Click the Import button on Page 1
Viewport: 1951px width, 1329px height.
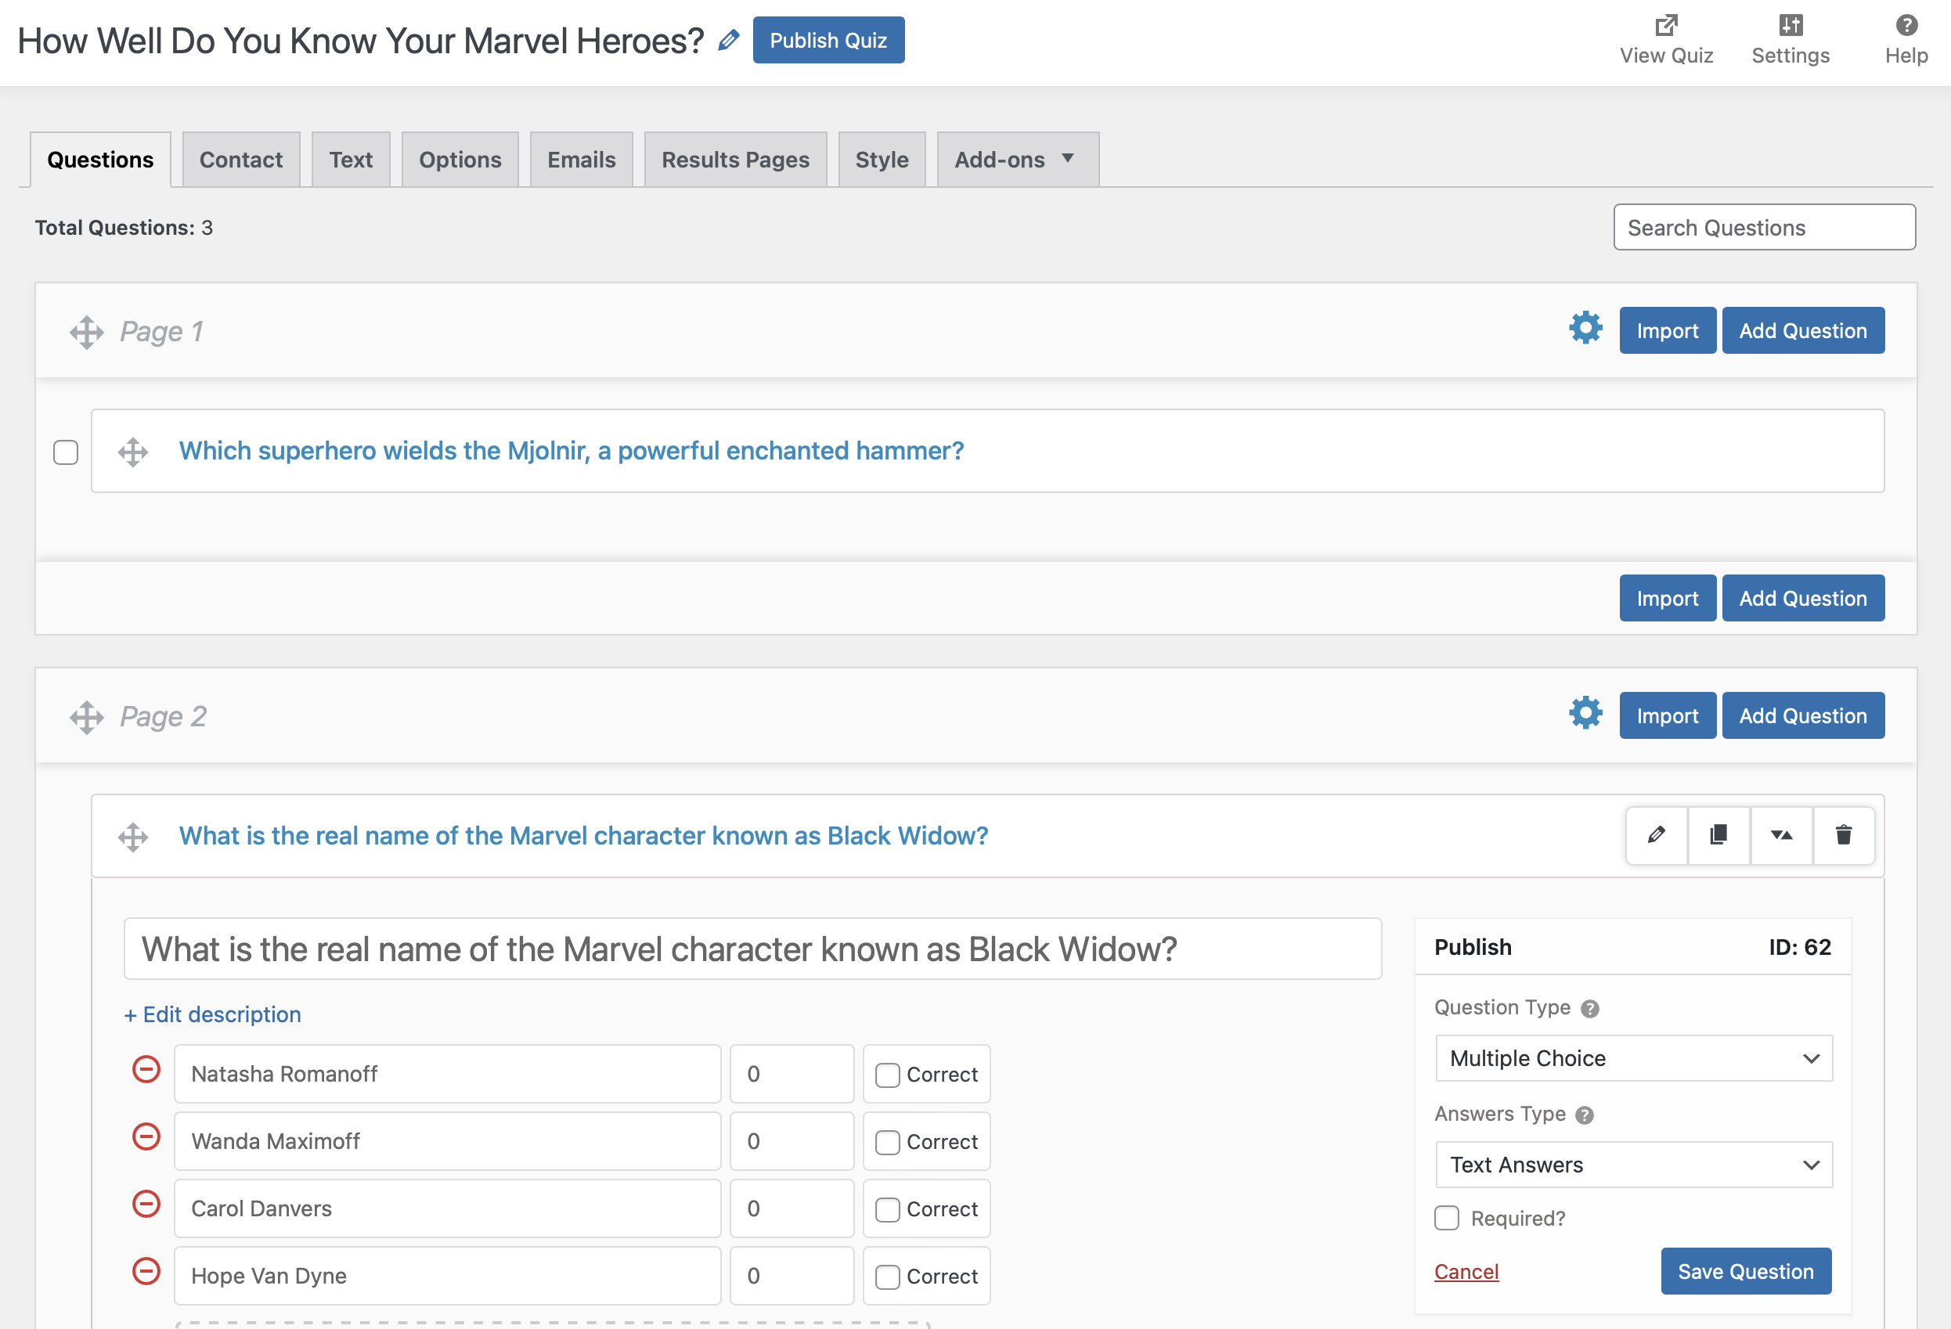1666,329
